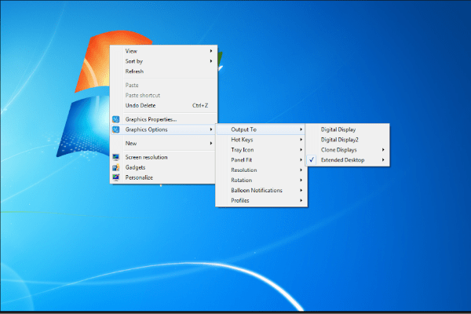Open the Rotation submenu
This screenshot has height=314, width=471.
click(242, 181)
